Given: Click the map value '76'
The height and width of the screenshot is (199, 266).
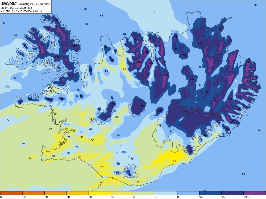Looking at the screenshot, I should (x=69, y=137).
